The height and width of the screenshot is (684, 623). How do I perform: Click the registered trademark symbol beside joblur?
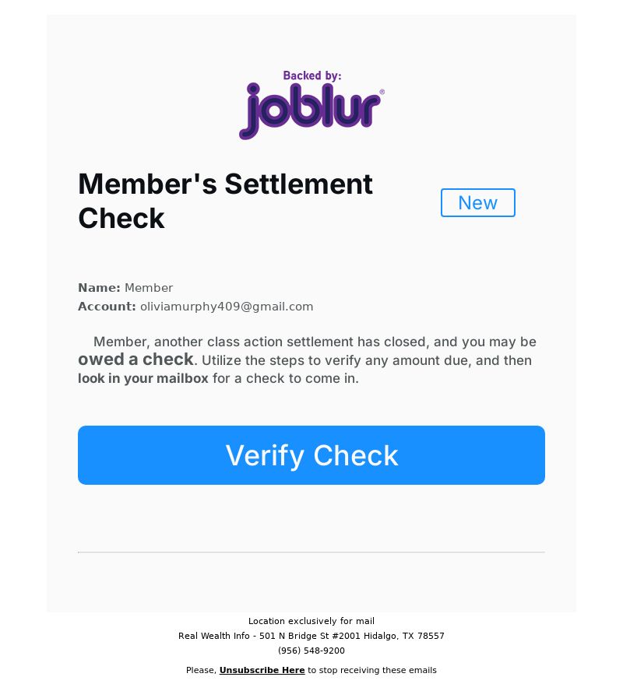[382, 92]
